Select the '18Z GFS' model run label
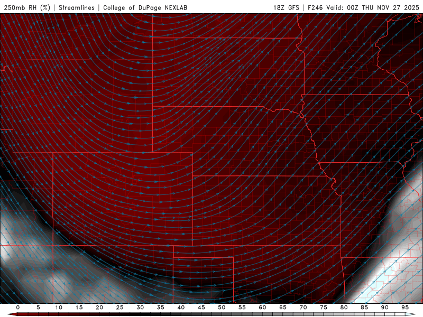The height and width of the screenshot is (317, 423). pyautogui.click(x=286, y=7)
